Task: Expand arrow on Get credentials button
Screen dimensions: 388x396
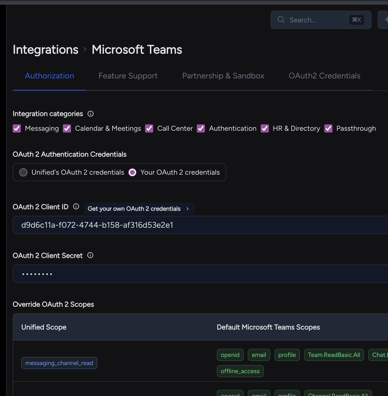Action: (x=188, y=209)
